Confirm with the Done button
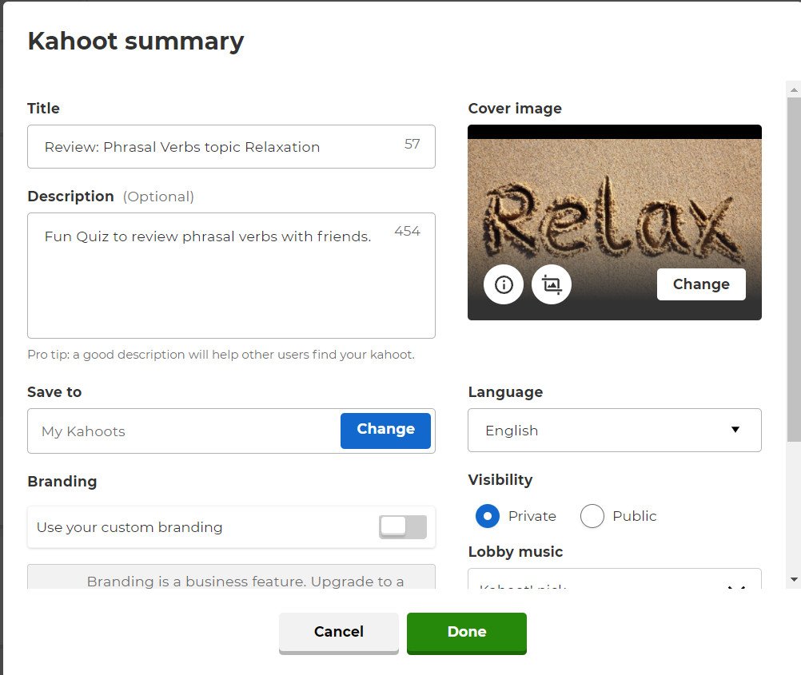 coord(466,633)
